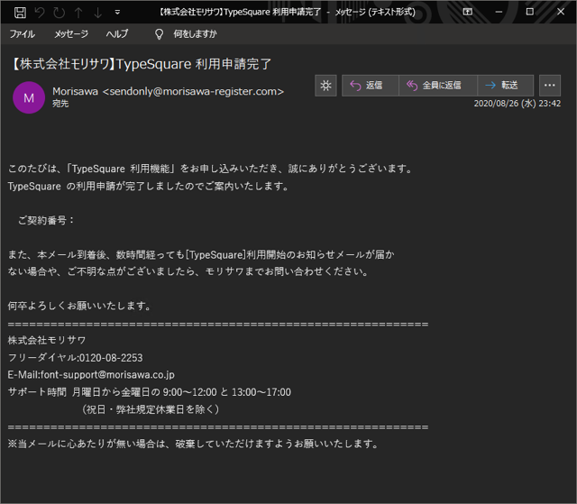Click the ご契約番号： line

[x=47, y=220]
